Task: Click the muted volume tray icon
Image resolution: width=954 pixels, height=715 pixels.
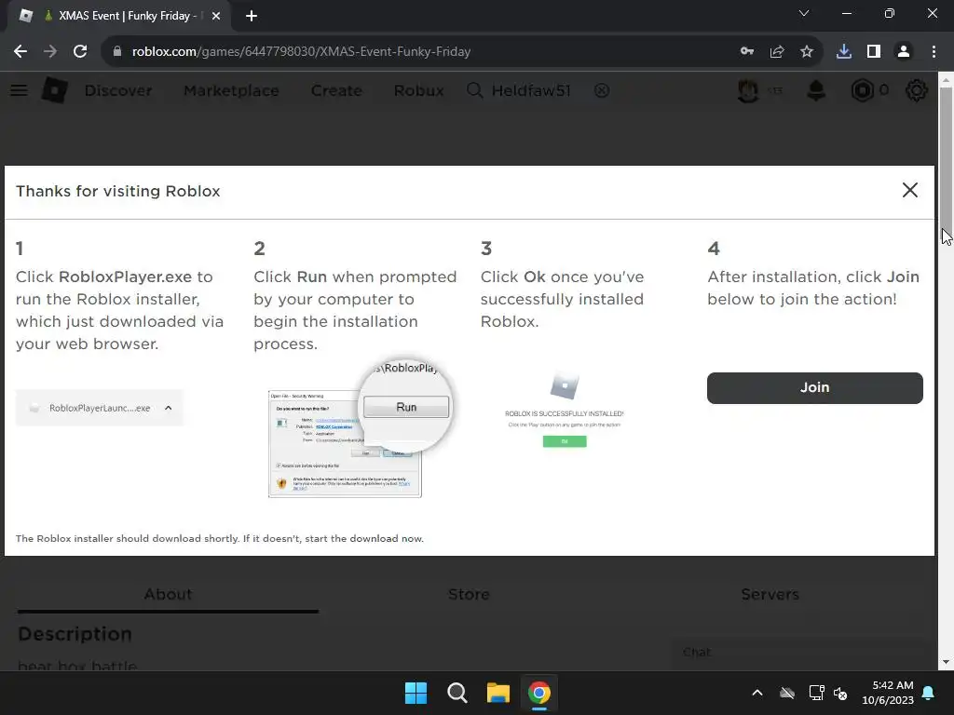Action: tap(841, 693)
